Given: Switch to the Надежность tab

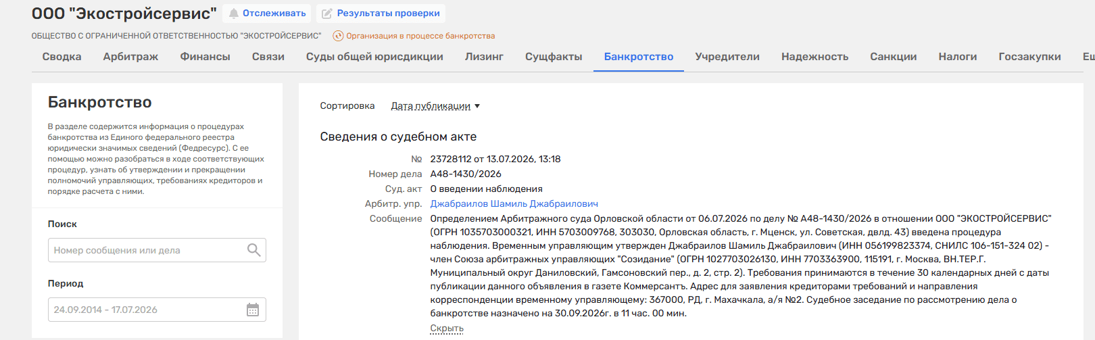Looking at the screenshot, I should click(x=814, y=57).
